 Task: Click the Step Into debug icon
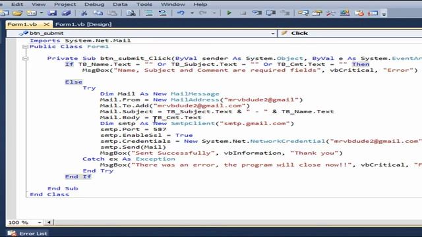[x=256, y=13]
